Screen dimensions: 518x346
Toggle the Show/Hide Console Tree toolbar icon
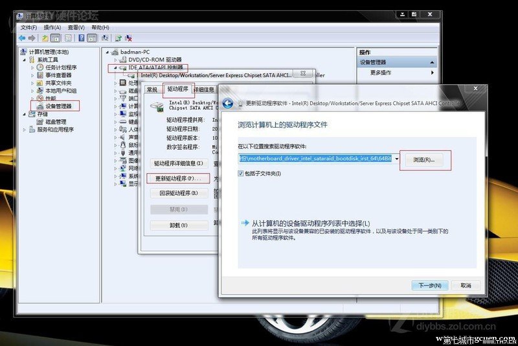click(56, 38)
